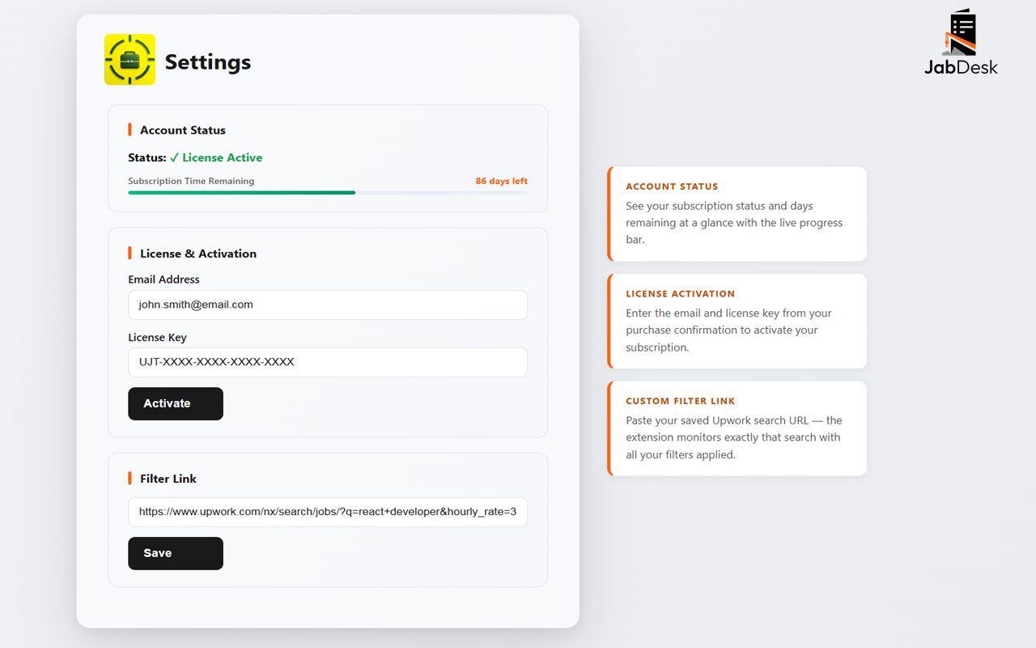The image size is (1036, 648).
Task: Click the orange bar on the License Activation card
Action: click(609, 322)
